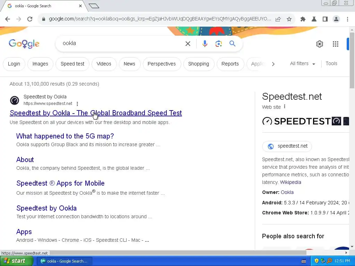
Task: Open the About sitelink
Action: (x=25, y=160)
